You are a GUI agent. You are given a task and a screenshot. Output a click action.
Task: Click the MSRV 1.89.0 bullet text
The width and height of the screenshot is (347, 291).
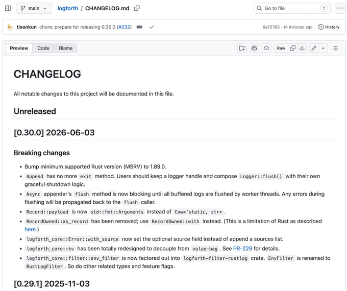coord(95,166)
